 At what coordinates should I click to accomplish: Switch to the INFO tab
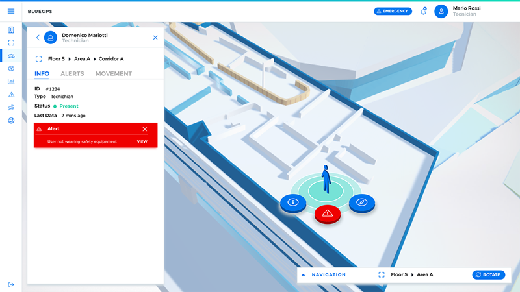[42, 73]
